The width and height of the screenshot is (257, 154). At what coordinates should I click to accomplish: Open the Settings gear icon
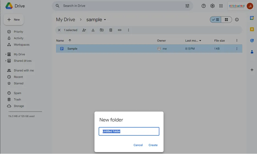click(x=212, y=6)
